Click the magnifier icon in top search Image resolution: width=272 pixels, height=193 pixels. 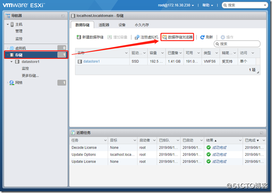click(225, 5)
